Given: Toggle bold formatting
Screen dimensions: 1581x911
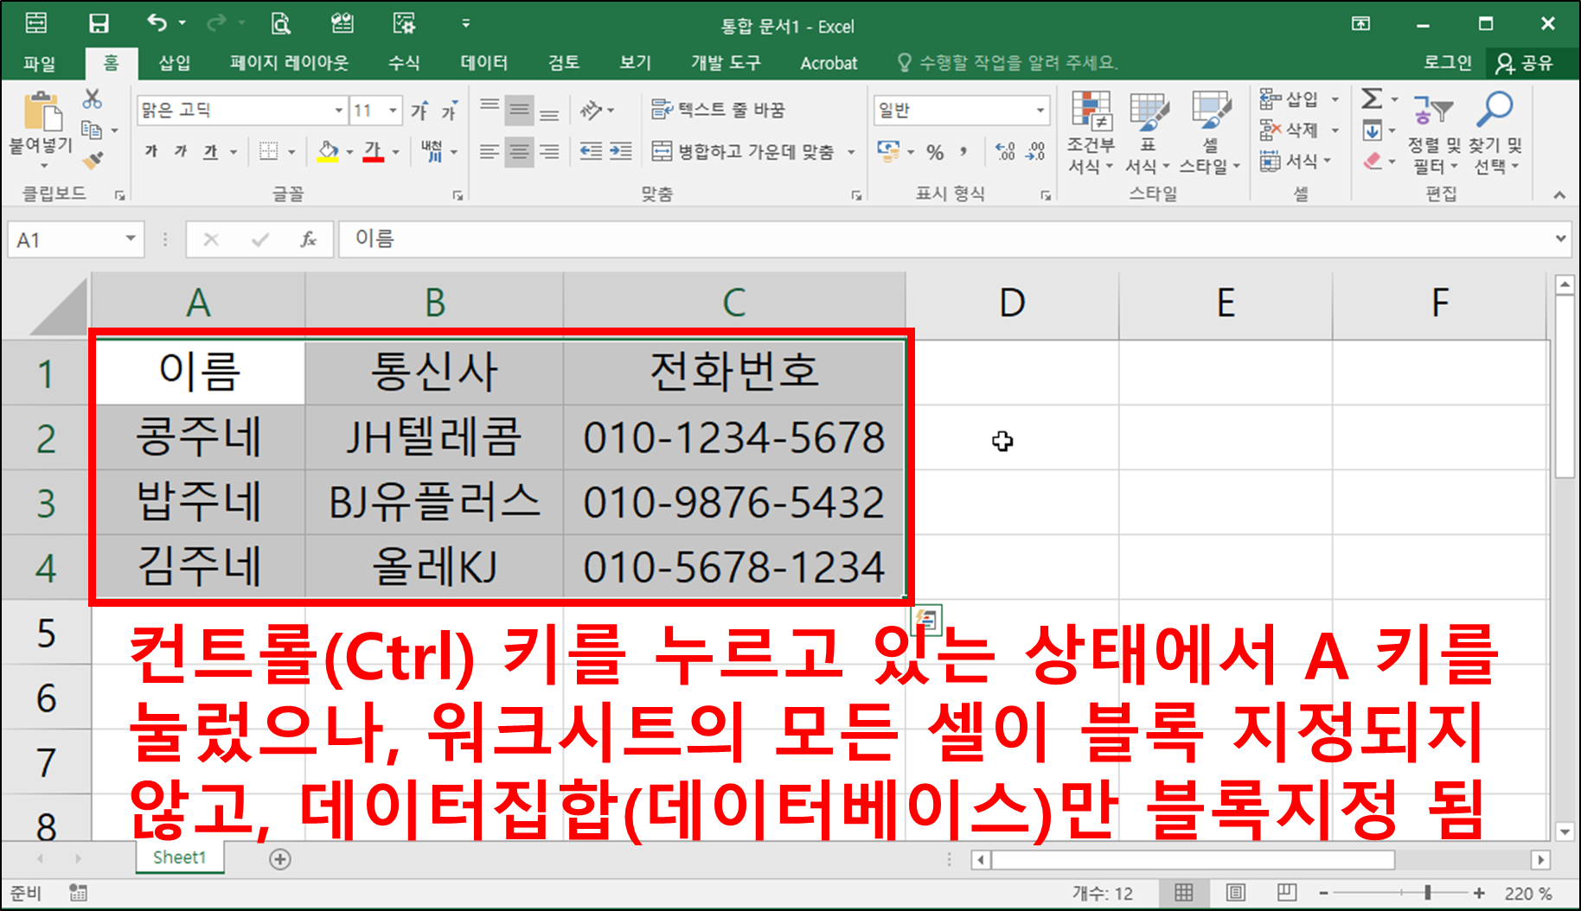Looking at the screenshot, I should 151,152.
